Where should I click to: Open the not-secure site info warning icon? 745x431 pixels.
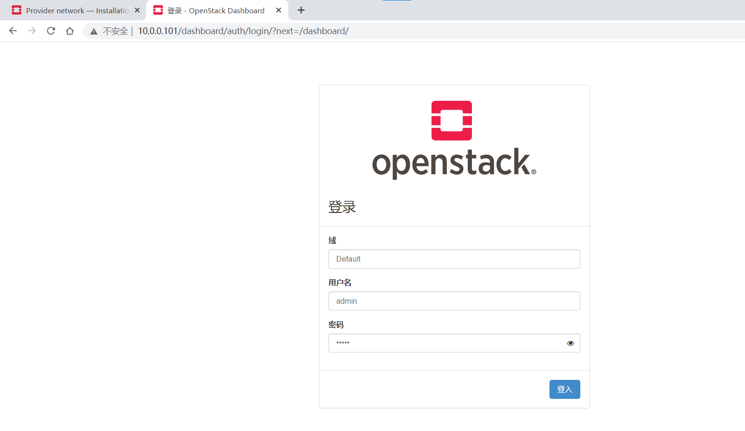click(94, 31)
